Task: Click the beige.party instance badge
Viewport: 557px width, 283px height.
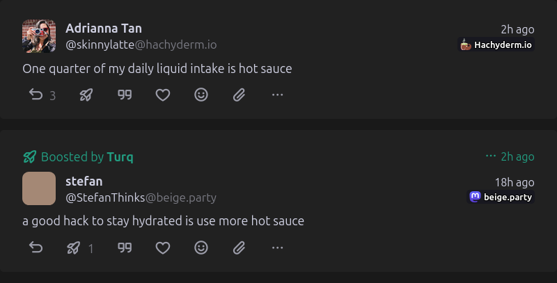Action: coord(501,197)
